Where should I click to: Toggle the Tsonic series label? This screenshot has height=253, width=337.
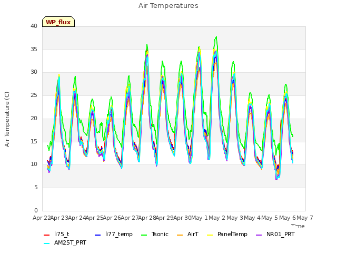pyautogui.click(x=160, y=234)
